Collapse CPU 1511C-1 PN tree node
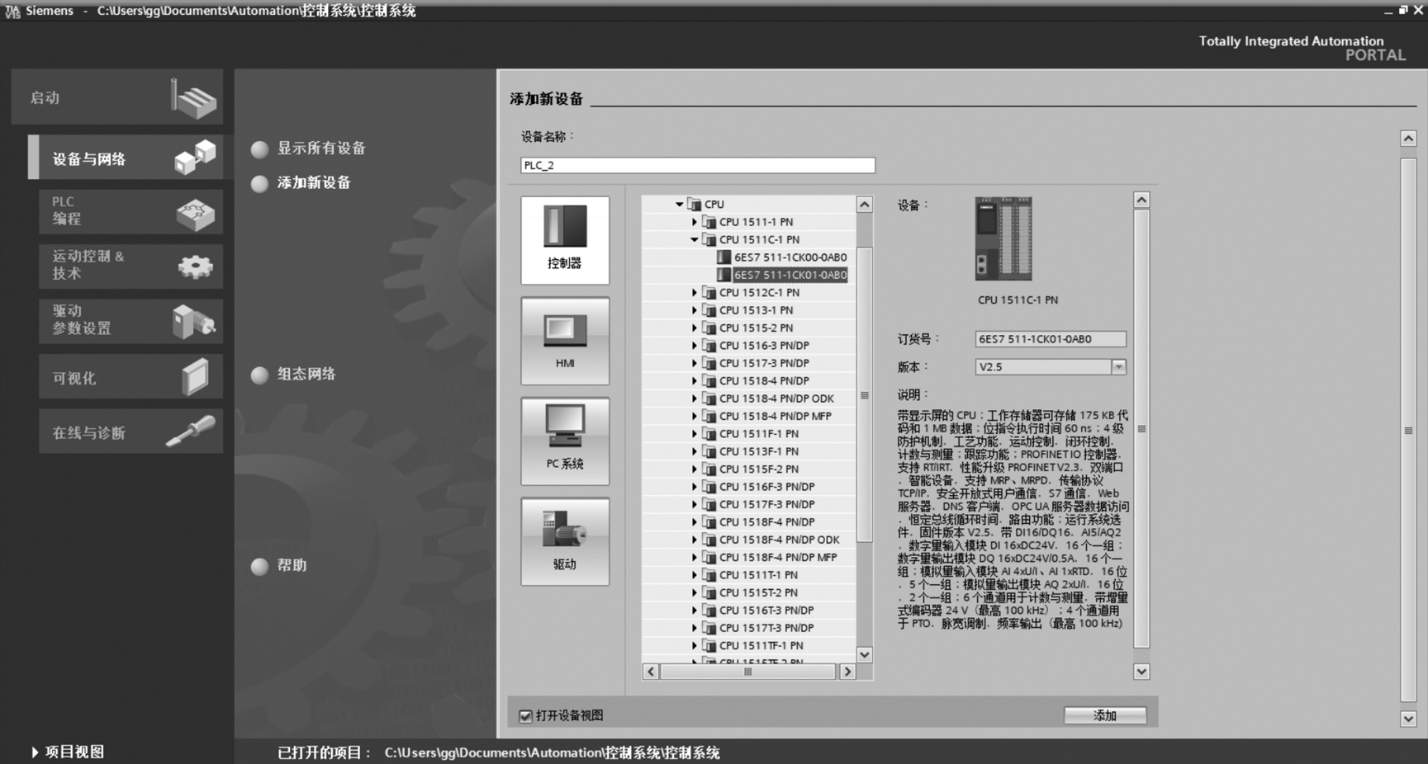 click(x=694, y=239)
